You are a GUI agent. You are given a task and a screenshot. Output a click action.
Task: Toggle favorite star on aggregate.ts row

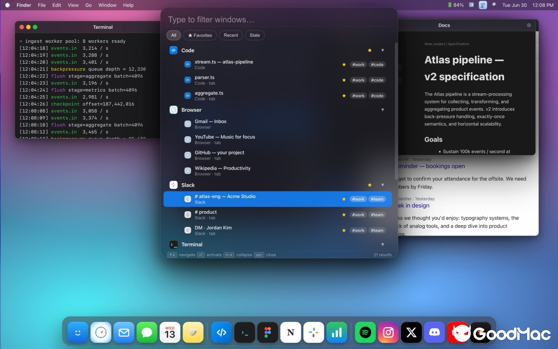[344, 96]
